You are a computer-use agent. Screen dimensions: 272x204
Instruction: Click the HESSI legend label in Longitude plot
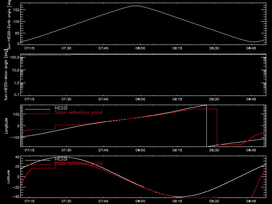click(x=61, y=108)
